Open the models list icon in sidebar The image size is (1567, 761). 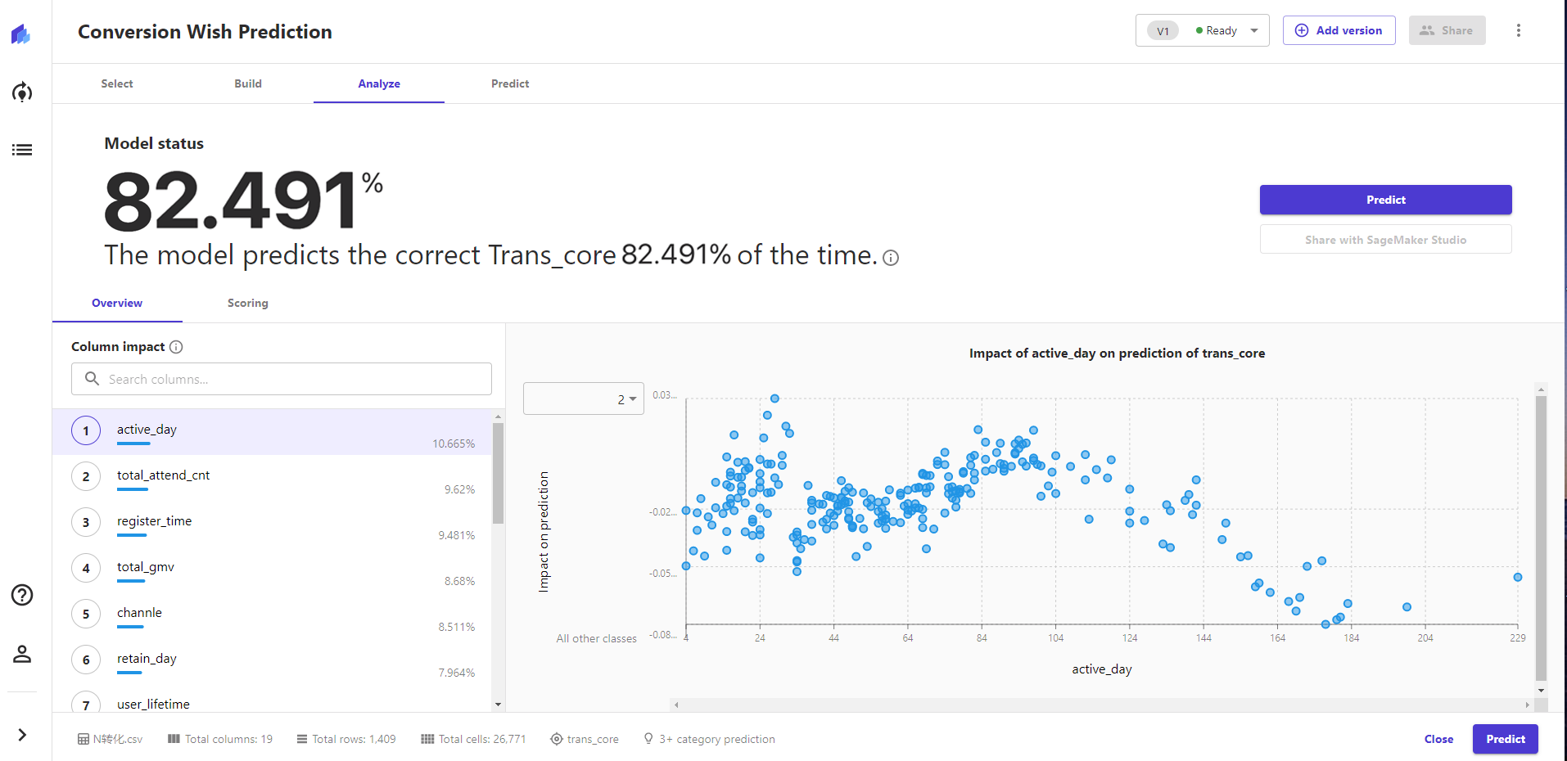[22, 150]
